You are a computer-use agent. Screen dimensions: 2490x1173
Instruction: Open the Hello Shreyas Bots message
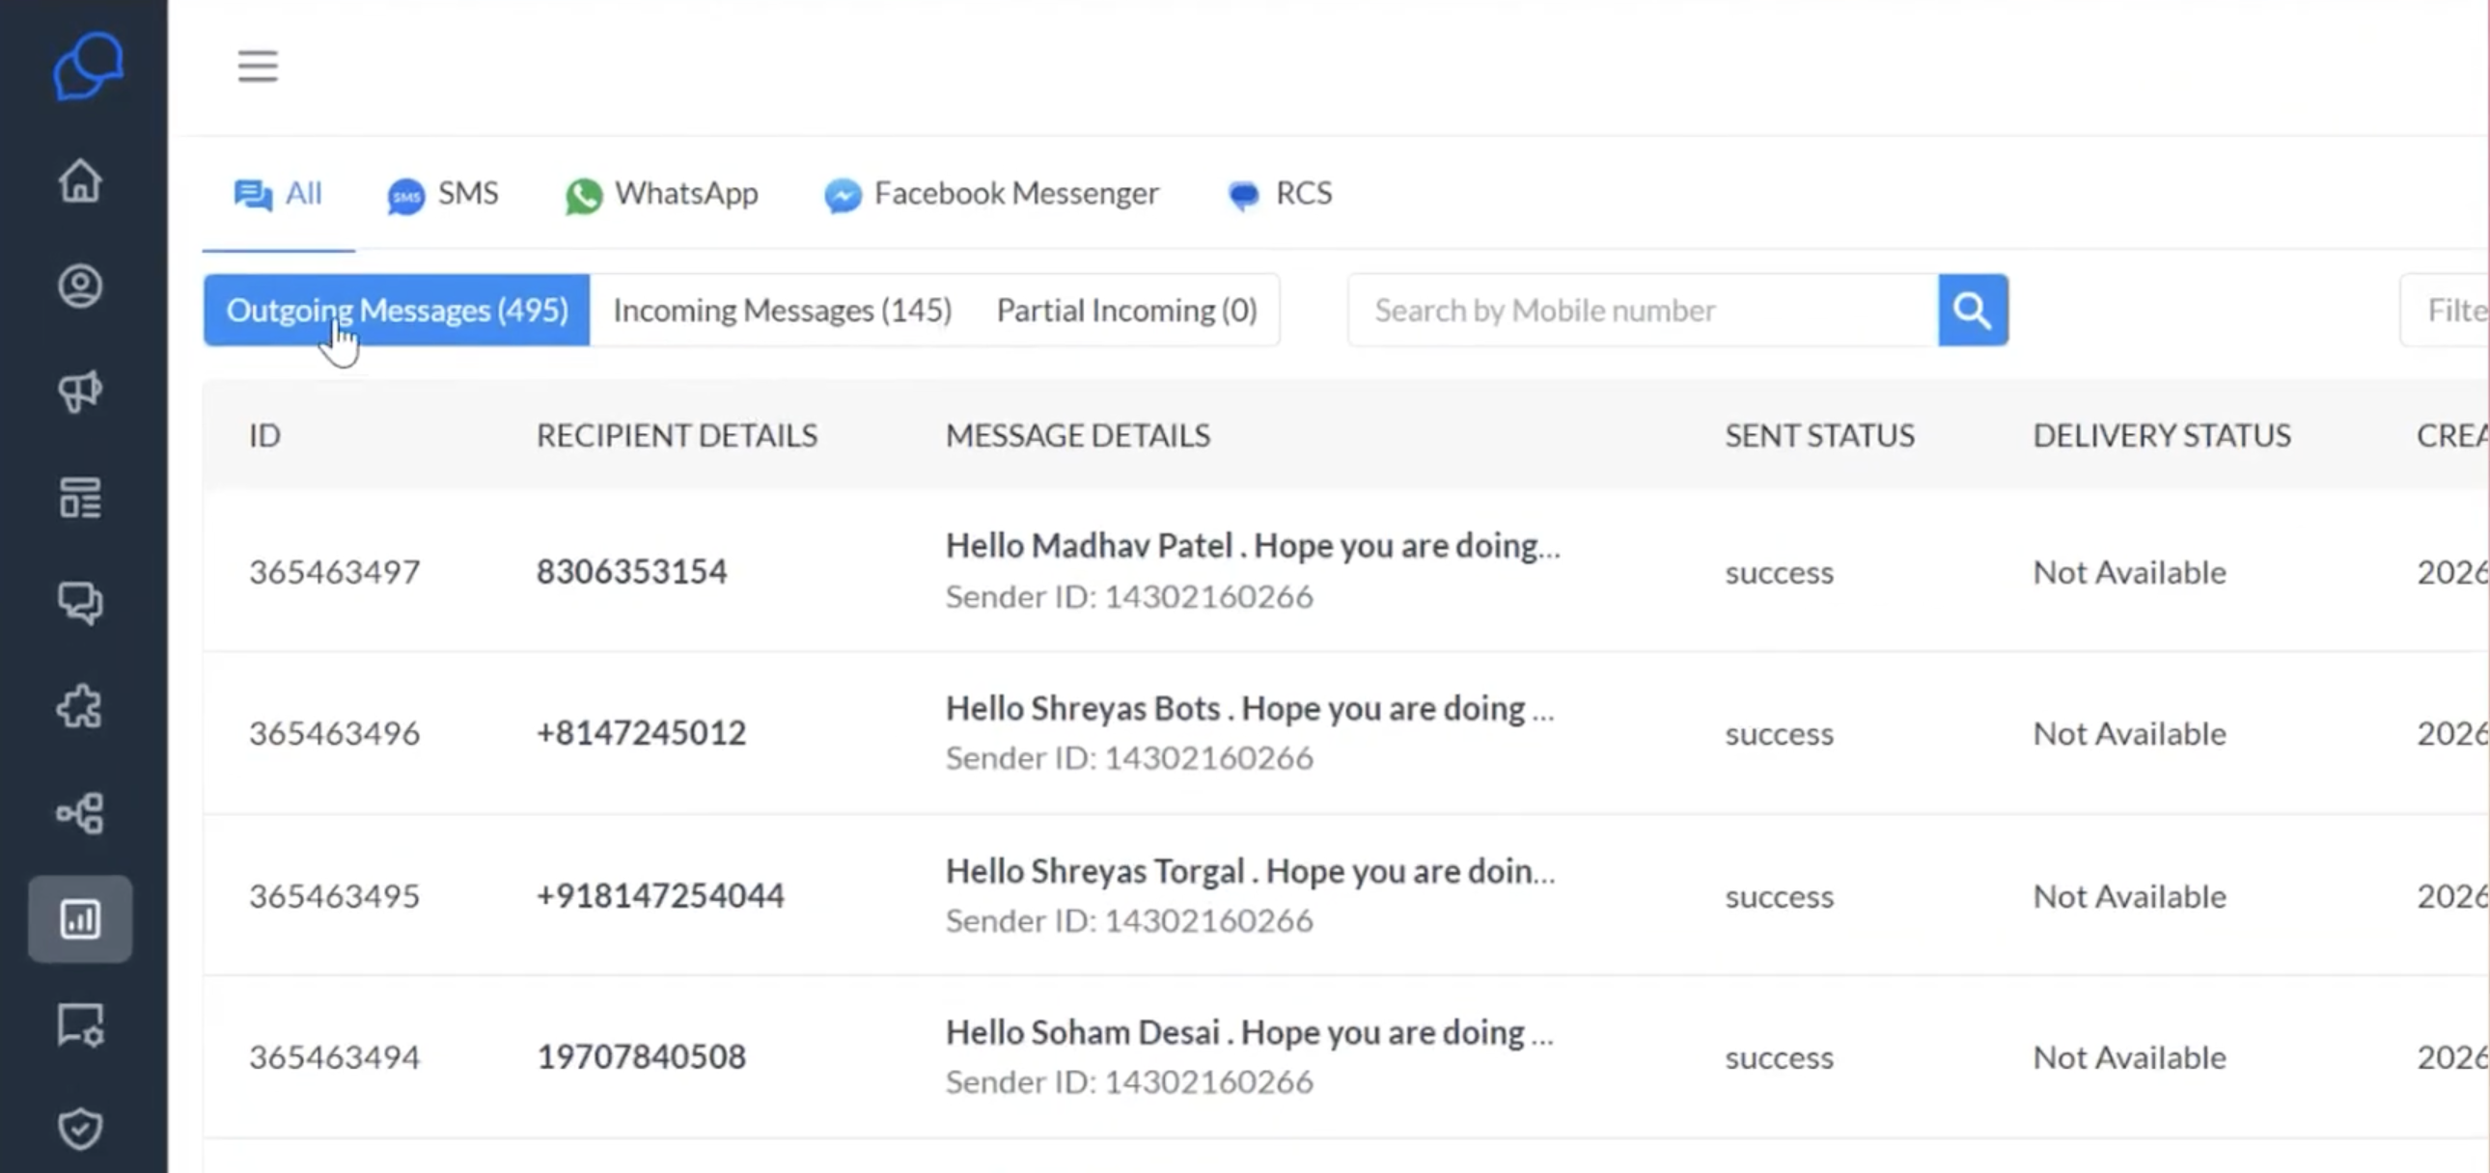(1250, 708)
